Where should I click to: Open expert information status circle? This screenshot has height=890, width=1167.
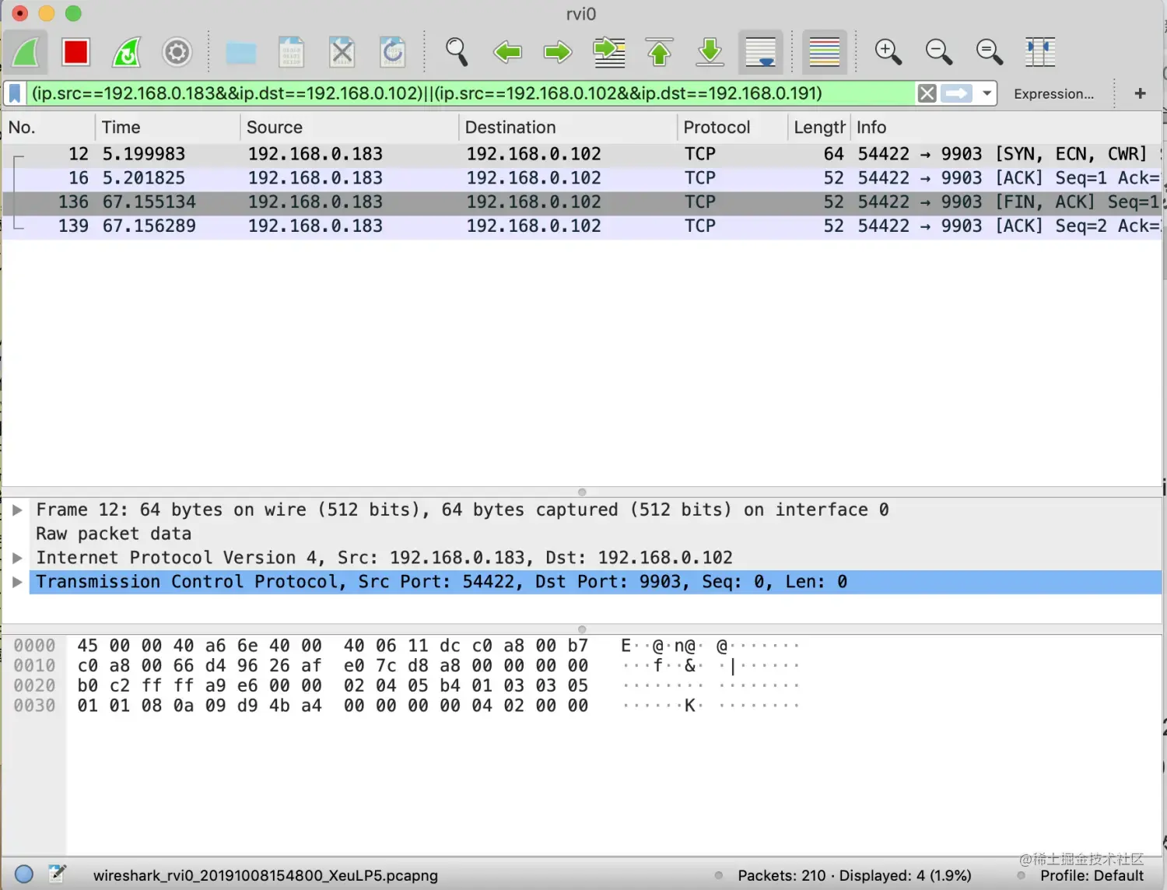[x=24, y=874]
